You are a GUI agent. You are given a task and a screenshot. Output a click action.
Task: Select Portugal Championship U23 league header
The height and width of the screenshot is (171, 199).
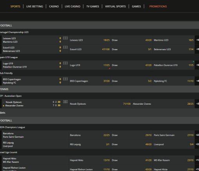pyautogui.click(x=99, y=32)
